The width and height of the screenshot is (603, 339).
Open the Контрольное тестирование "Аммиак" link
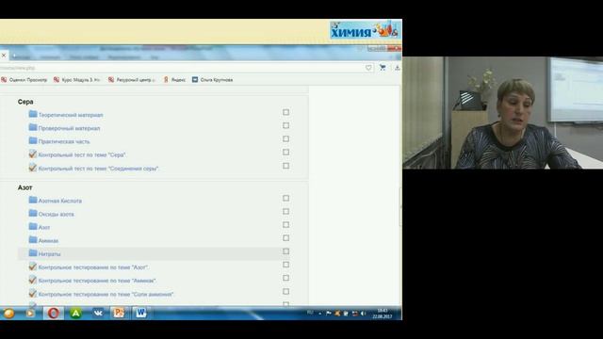click(97, 281)
